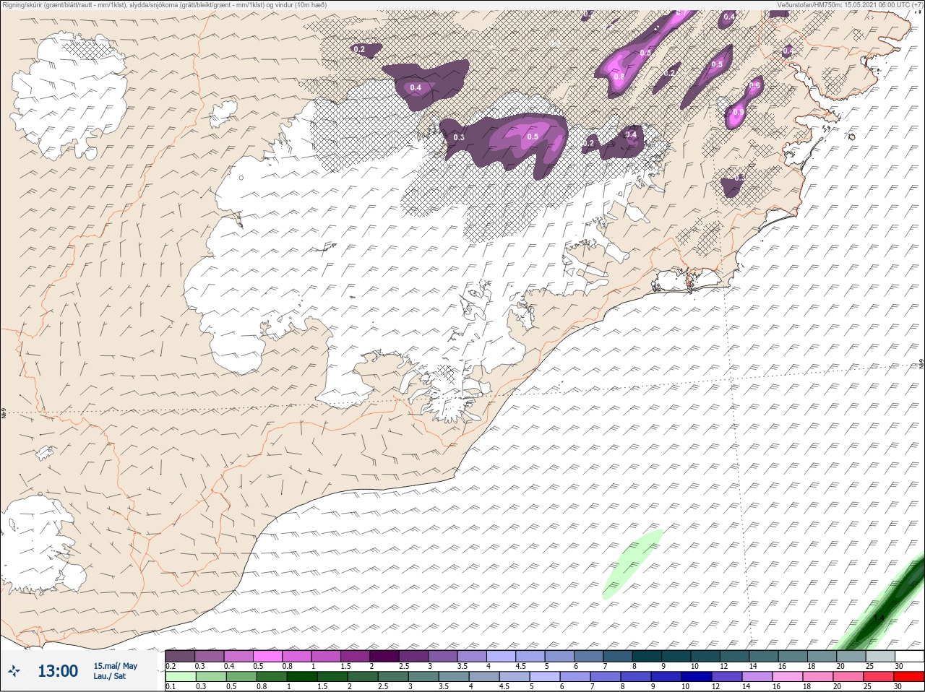This screenshot has width=925, height=692.
Task: Select the pink lower legend swatch labeled 20
Action: (849, 678)
